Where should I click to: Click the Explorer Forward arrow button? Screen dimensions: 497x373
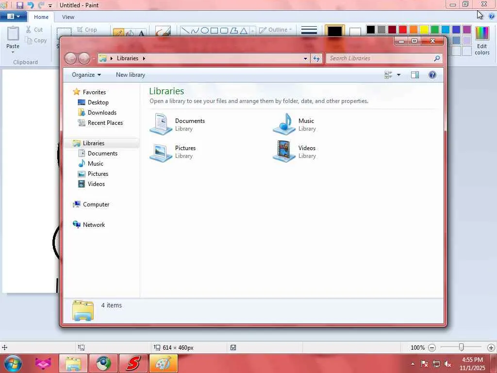click(84, 58)
